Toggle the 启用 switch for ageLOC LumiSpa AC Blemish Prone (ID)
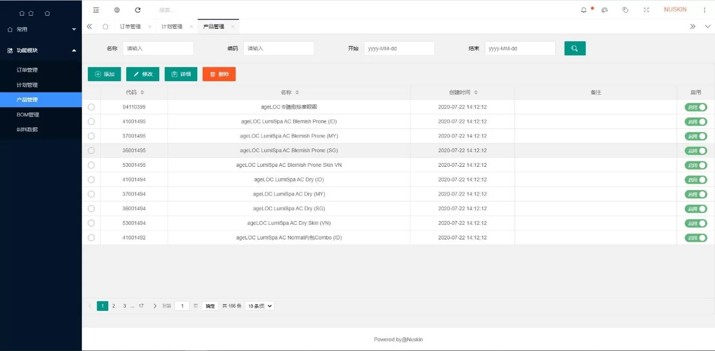 pos(696,122)
